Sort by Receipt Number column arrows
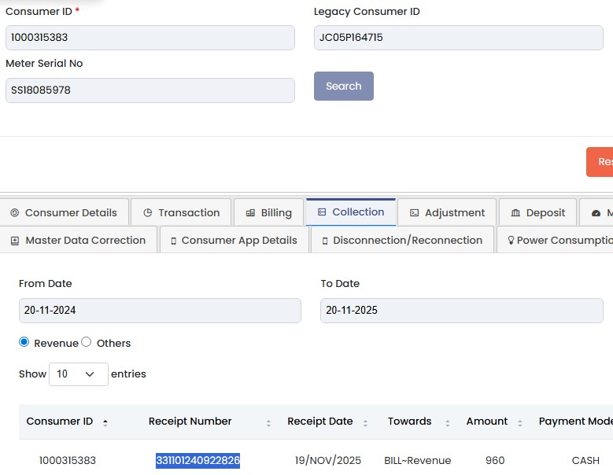613x475 pixels. click(x=268, y=422)
